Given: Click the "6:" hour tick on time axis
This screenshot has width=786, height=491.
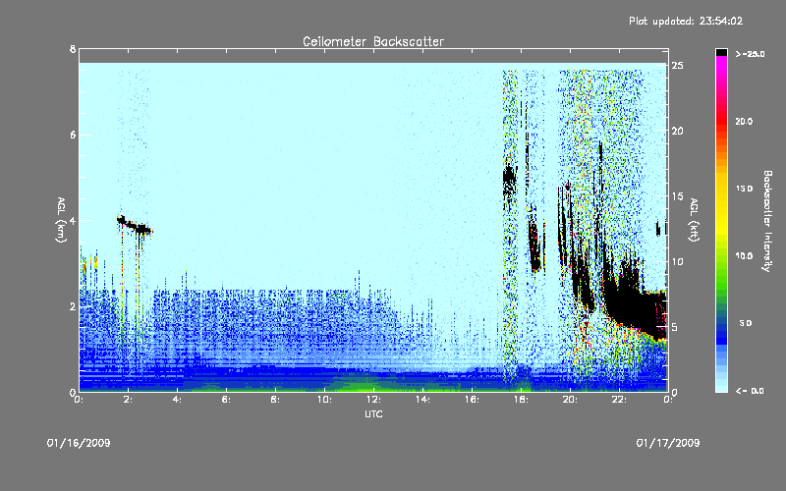Looking at the screenshot, I should (x=227, y=400).
